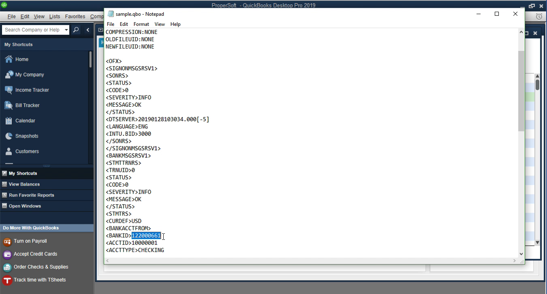
Task: Click the LANGUAGE>ENG line
Action: tap(127, 127)
